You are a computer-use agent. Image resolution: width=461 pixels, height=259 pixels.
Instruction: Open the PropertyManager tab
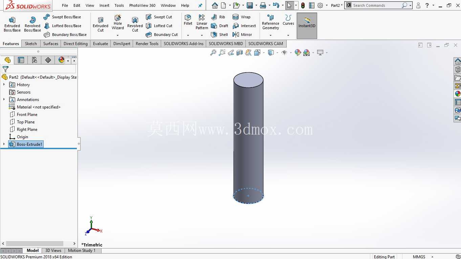tap(21, 60)
